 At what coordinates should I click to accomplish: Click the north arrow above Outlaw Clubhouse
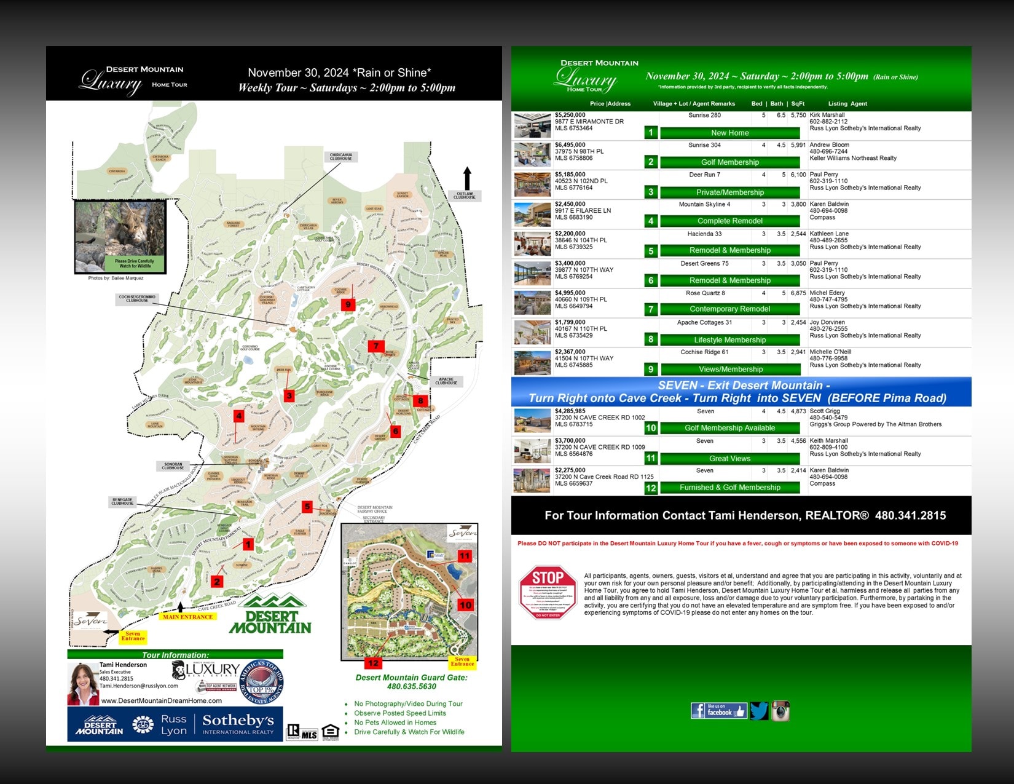coord(467,178)
